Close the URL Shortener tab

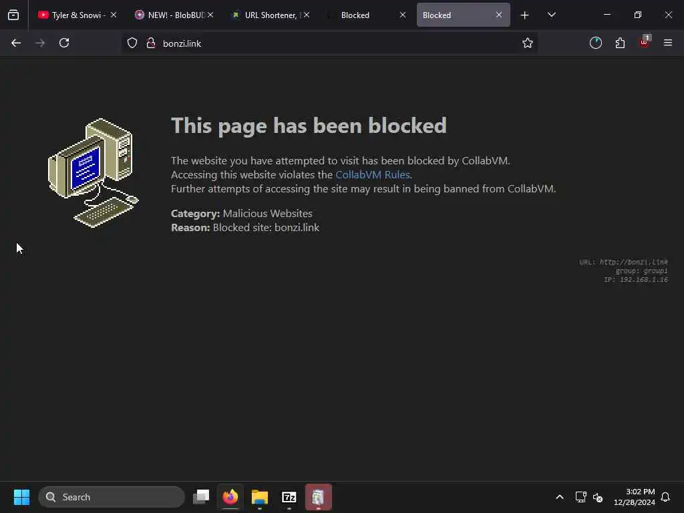coord(307,15)
